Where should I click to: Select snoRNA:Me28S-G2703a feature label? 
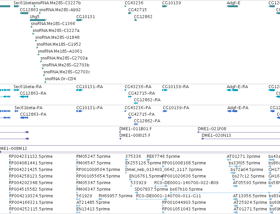tap(64, 58)
